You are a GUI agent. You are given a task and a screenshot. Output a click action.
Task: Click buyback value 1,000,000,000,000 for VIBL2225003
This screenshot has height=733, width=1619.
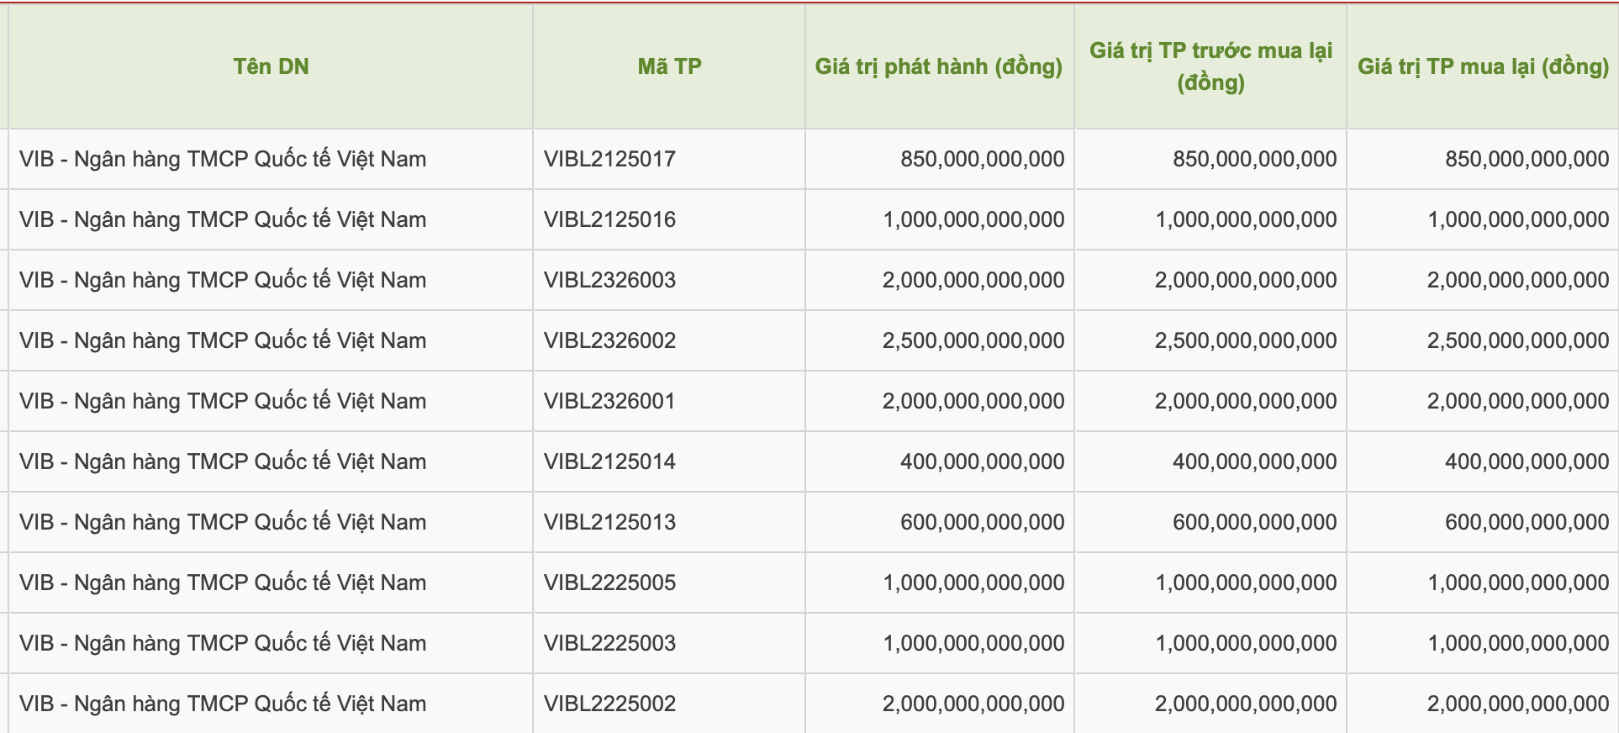point(1518,643)
